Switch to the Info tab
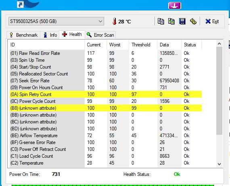 point(50,35)
